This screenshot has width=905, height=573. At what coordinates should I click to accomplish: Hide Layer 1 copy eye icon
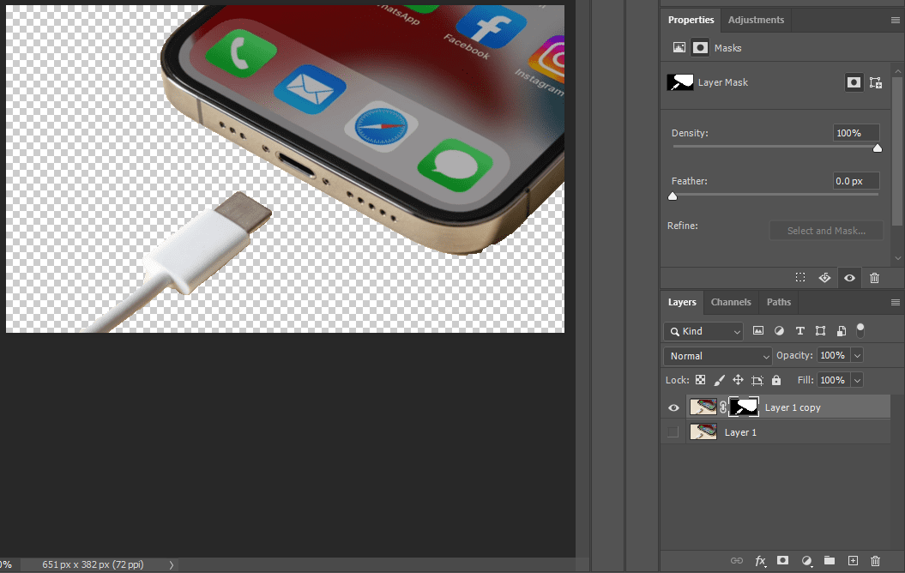673,408
